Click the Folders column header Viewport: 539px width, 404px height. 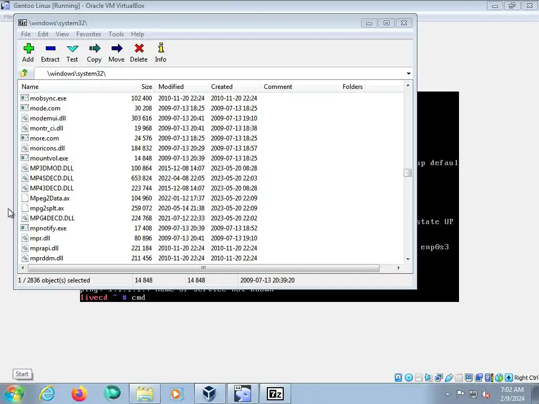(x=339, y=87)
